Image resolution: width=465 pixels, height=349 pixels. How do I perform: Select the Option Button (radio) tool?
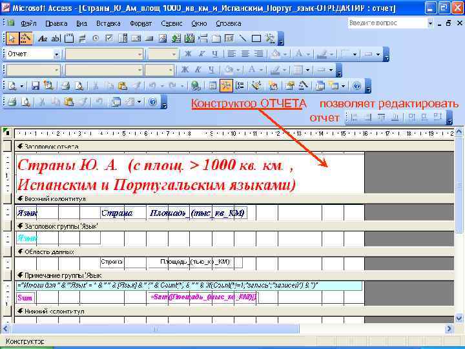tap(96, 38)
